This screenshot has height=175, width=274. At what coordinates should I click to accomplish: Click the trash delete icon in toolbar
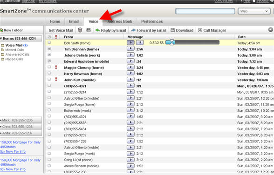[80, 30]
